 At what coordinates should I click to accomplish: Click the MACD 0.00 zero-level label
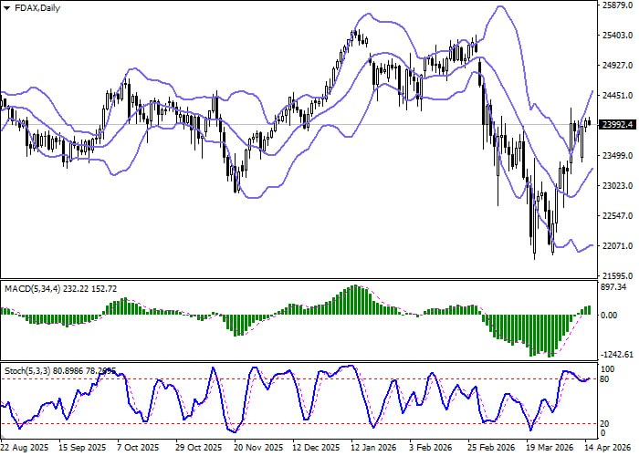[610, 316]
